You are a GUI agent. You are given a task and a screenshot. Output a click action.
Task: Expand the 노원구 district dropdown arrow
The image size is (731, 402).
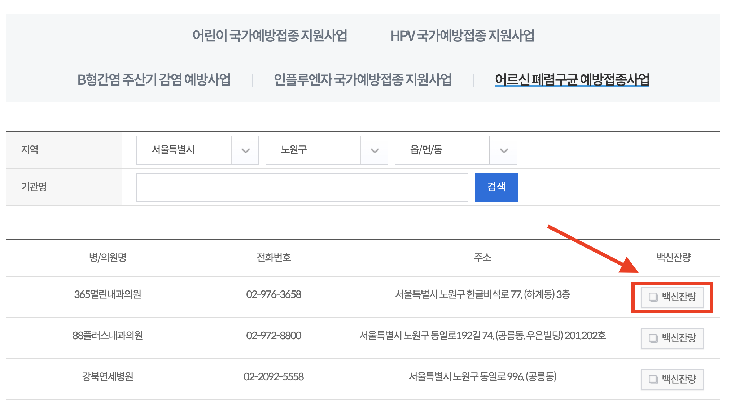coord(375,150)
